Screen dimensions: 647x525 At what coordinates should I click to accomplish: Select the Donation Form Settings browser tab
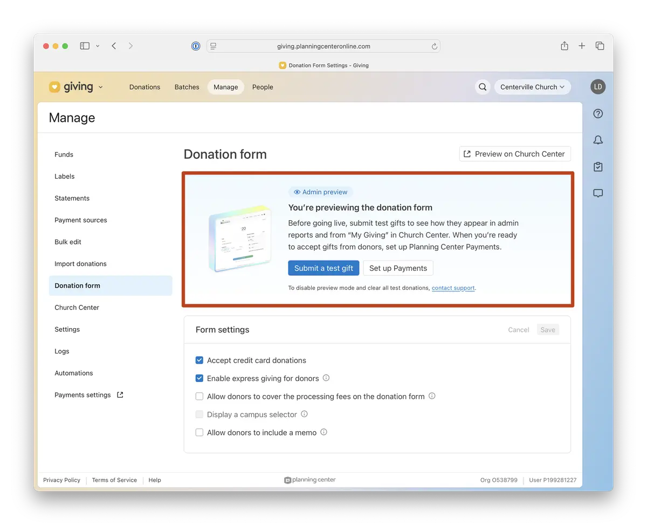[323, 65]
